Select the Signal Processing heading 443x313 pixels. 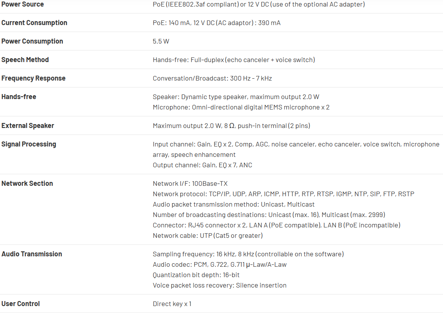coord(29,144)
